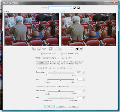This screenshot has height=112, width=120.
Task: Click the navigate pan arrows icon
Action: 60,49
